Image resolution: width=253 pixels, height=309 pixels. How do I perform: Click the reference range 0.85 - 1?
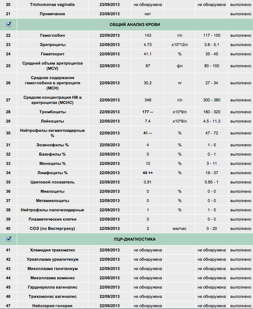point(212,182)
